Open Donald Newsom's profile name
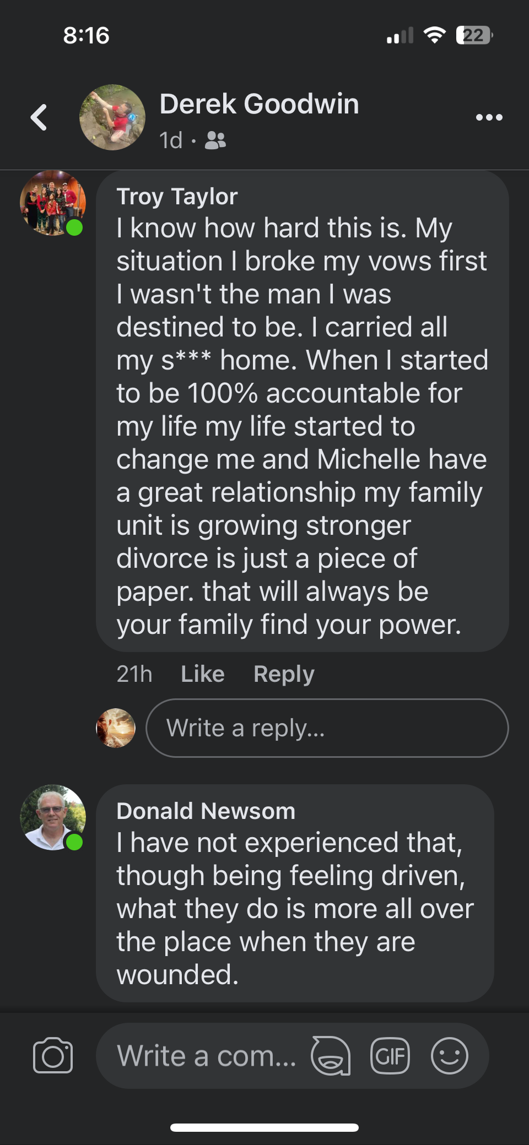The image size is (529, 1145). 206,811
